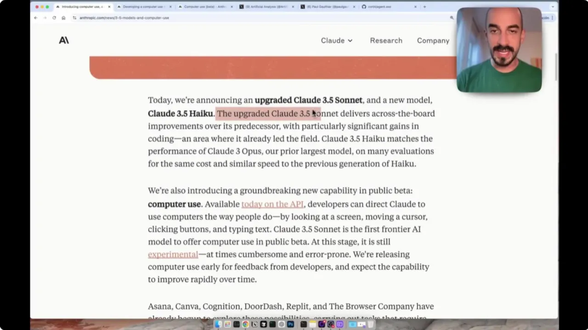Open Notion from the dock
The height and width of the screenshot is (330, 588).
[254, 324]
